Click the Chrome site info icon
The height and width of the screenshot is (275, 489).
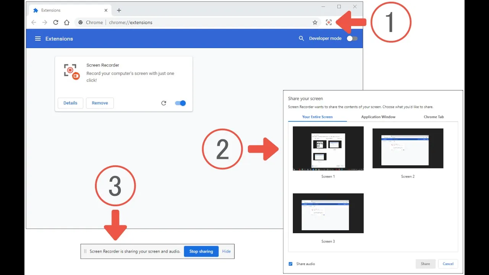81,23
